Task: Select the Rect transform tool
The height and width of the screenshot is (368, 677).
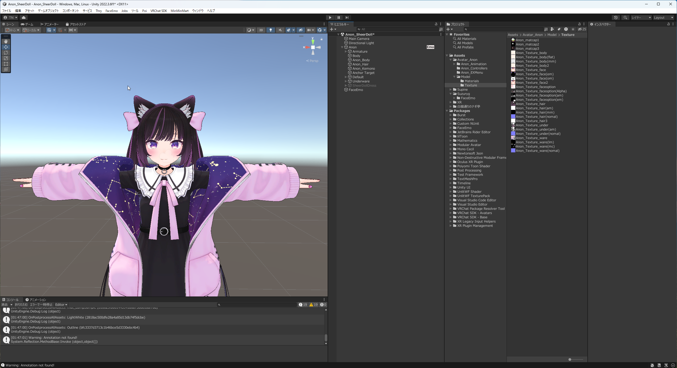Action: pos(6,64)
